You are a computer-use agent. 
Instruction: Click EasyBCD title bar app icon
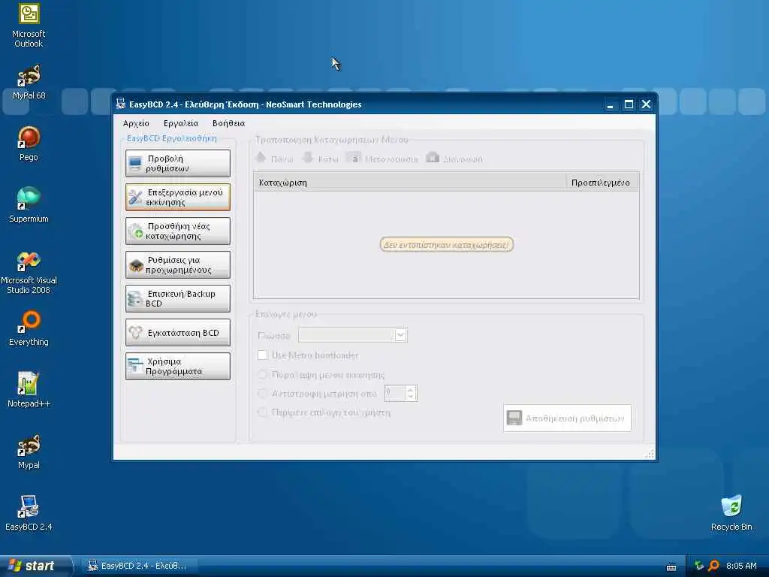coord(121,104)
